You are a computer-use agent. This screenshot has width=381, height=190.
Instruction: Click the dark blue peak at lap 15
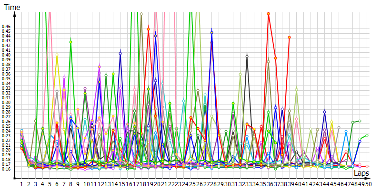click(120, 54)
